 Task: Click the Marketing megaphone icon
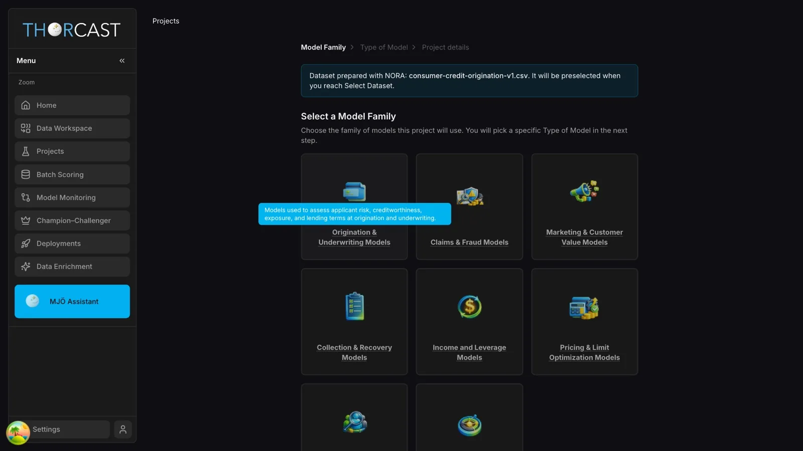[585, 191]
